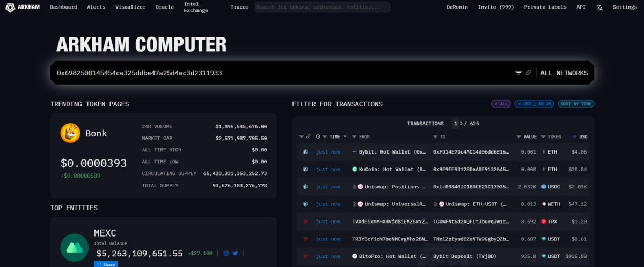Viewport: 644px width, 267px height.
Task: Click the link icon in transactions table header
Action: click(308, 136)
